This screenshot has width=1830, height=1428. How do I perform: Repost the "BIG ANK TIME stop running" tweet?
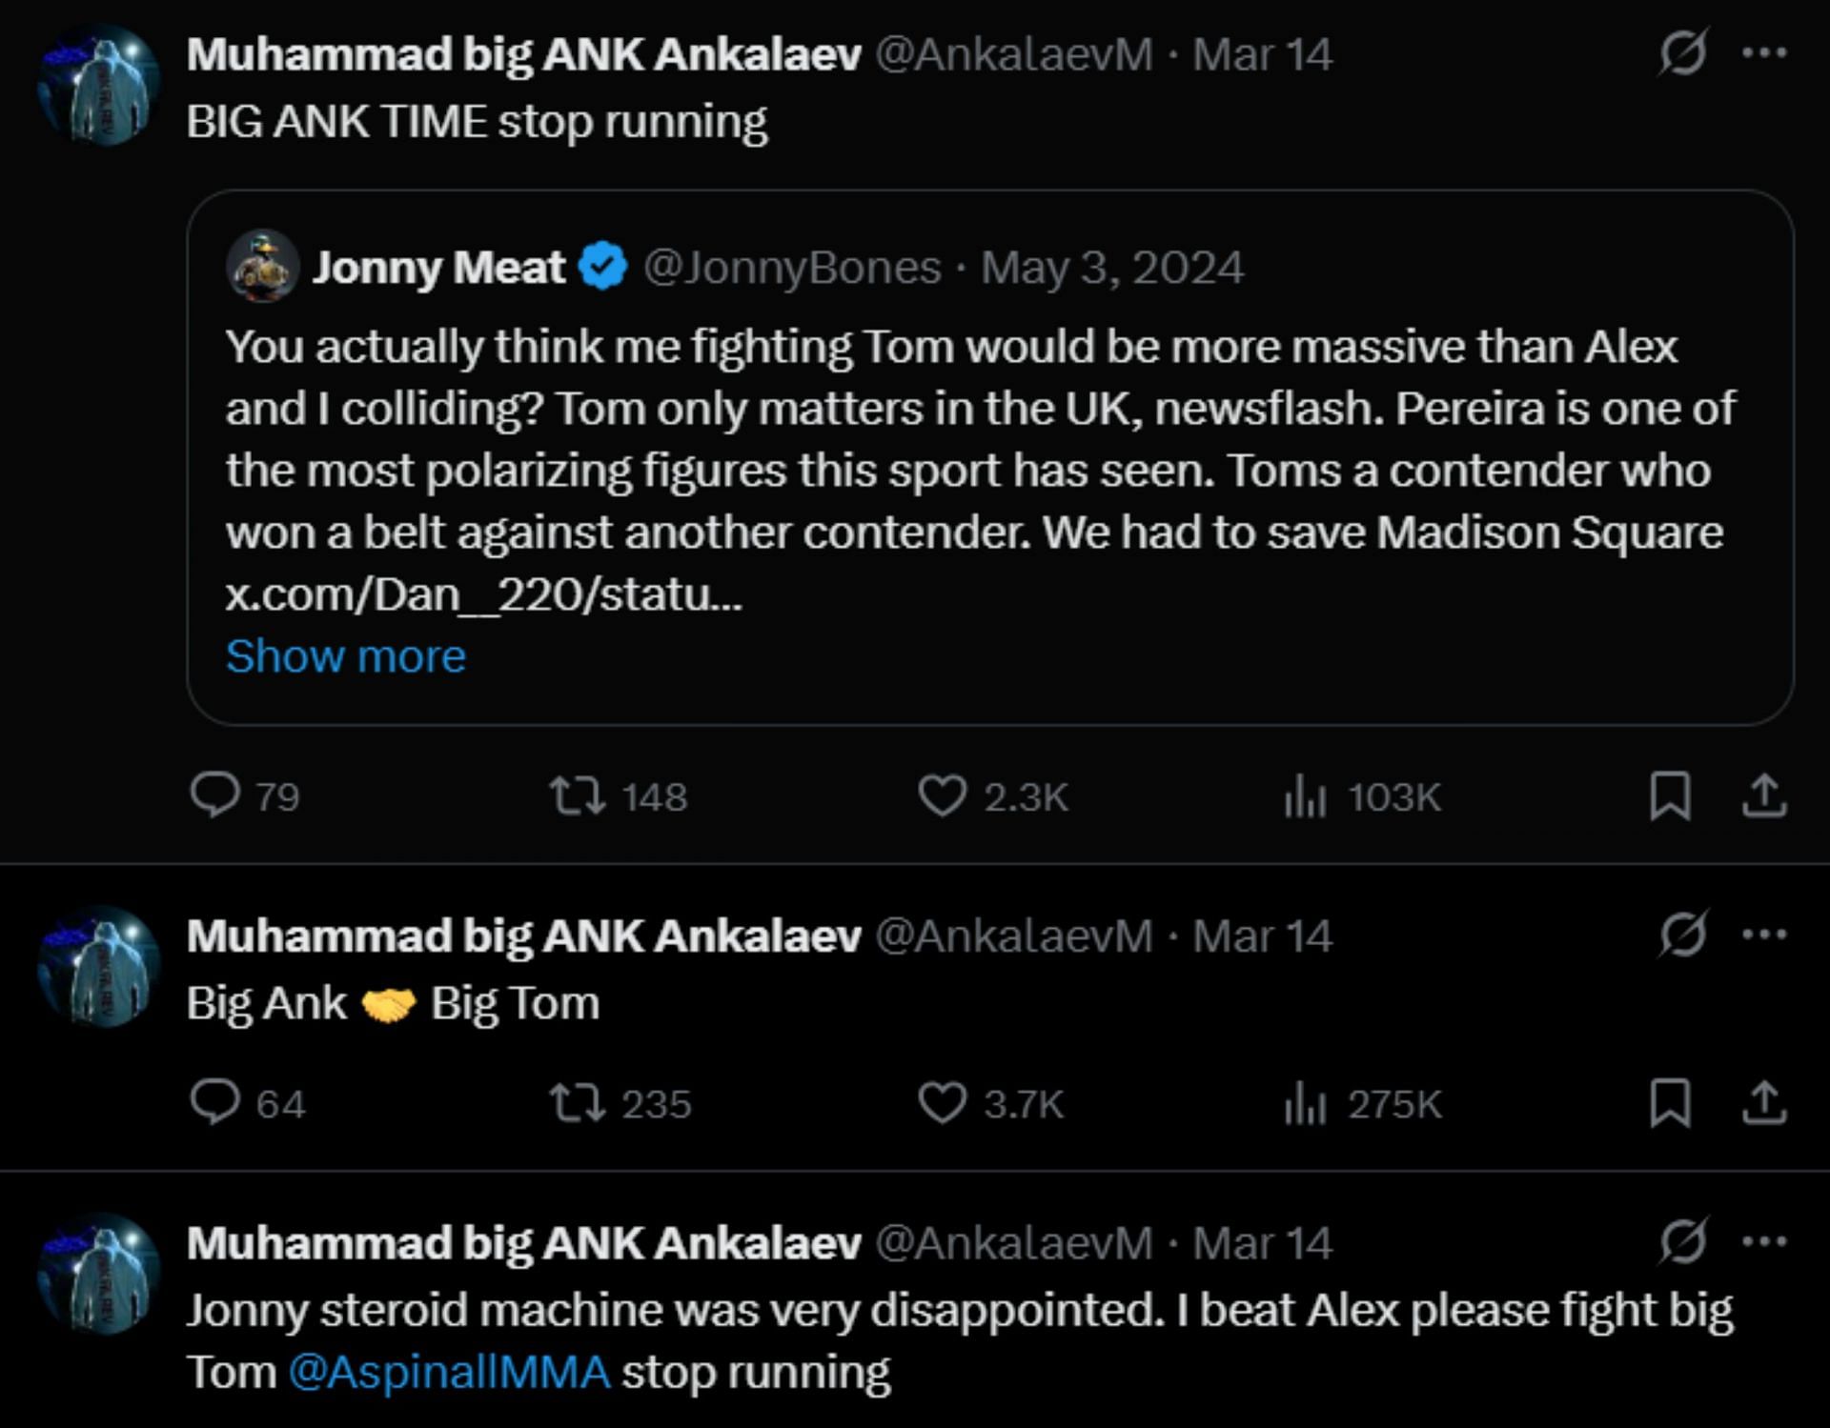577,795
